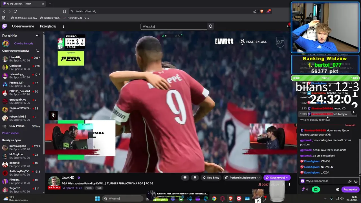Collapse the Dla ciebie sidebar
361x203 pixels.
point(38,36)
